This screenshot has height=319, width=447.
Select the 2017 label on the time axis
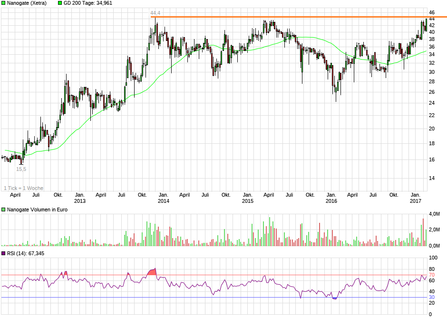(416, 201)
